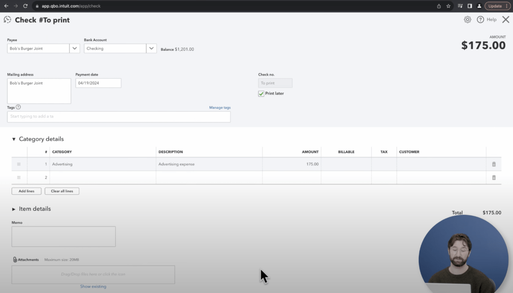Delete line 2 with the trash icon
513x293 pixels.
point(493,177)
